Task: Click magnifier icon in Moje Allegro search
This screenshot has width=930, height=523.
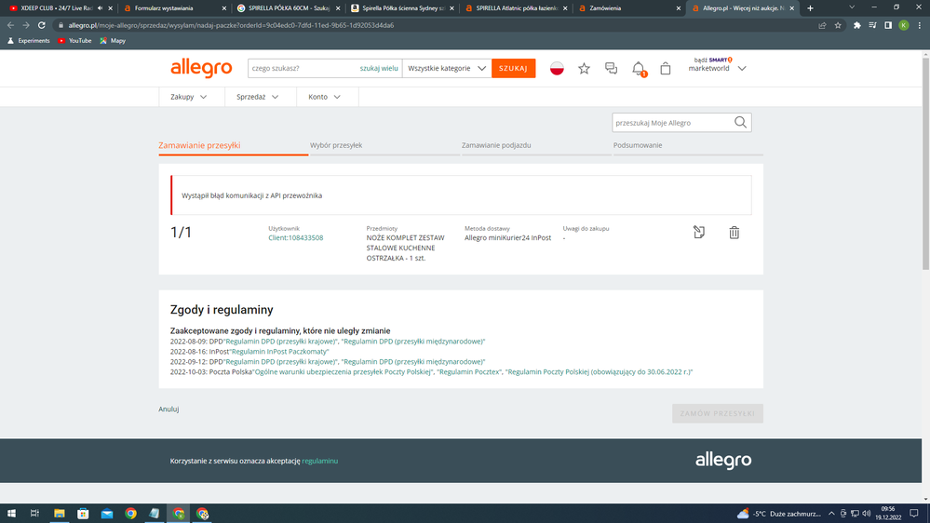Action: 740,122
